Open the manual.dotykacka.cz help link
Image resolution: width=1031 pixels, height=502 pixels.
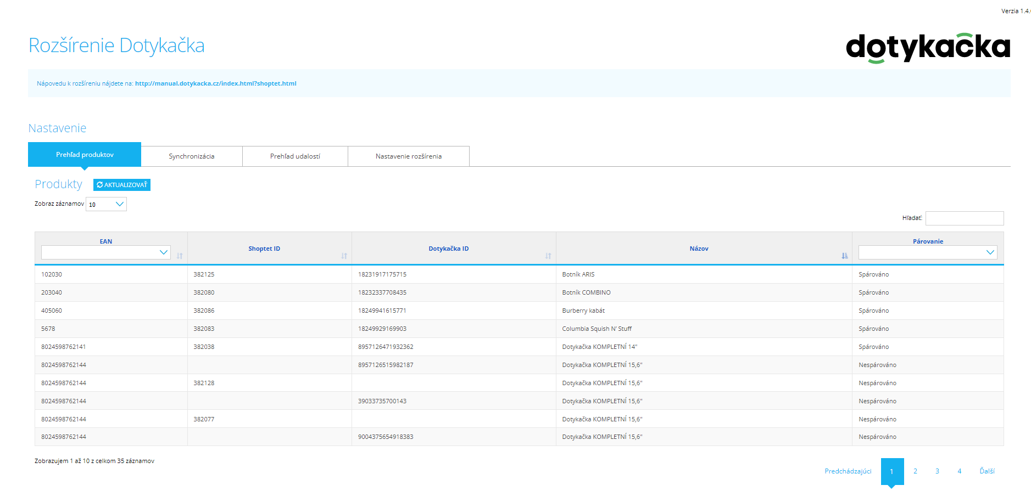coord(216,83)
